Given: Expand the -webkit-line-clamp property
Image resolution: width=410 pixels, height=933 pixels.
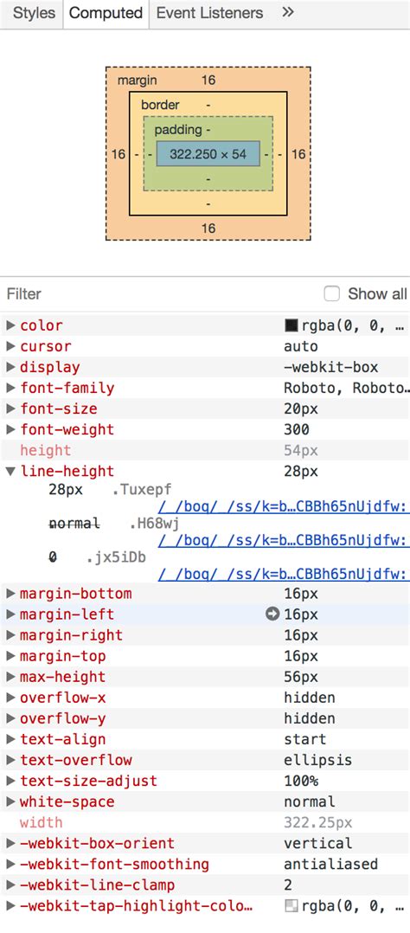Looking at the screenshot, I should (x=10, y=885).
